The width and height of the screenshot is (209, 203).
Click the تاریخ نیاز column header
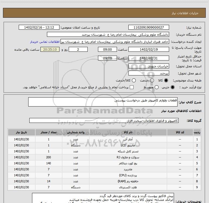[x=21, y=132]
